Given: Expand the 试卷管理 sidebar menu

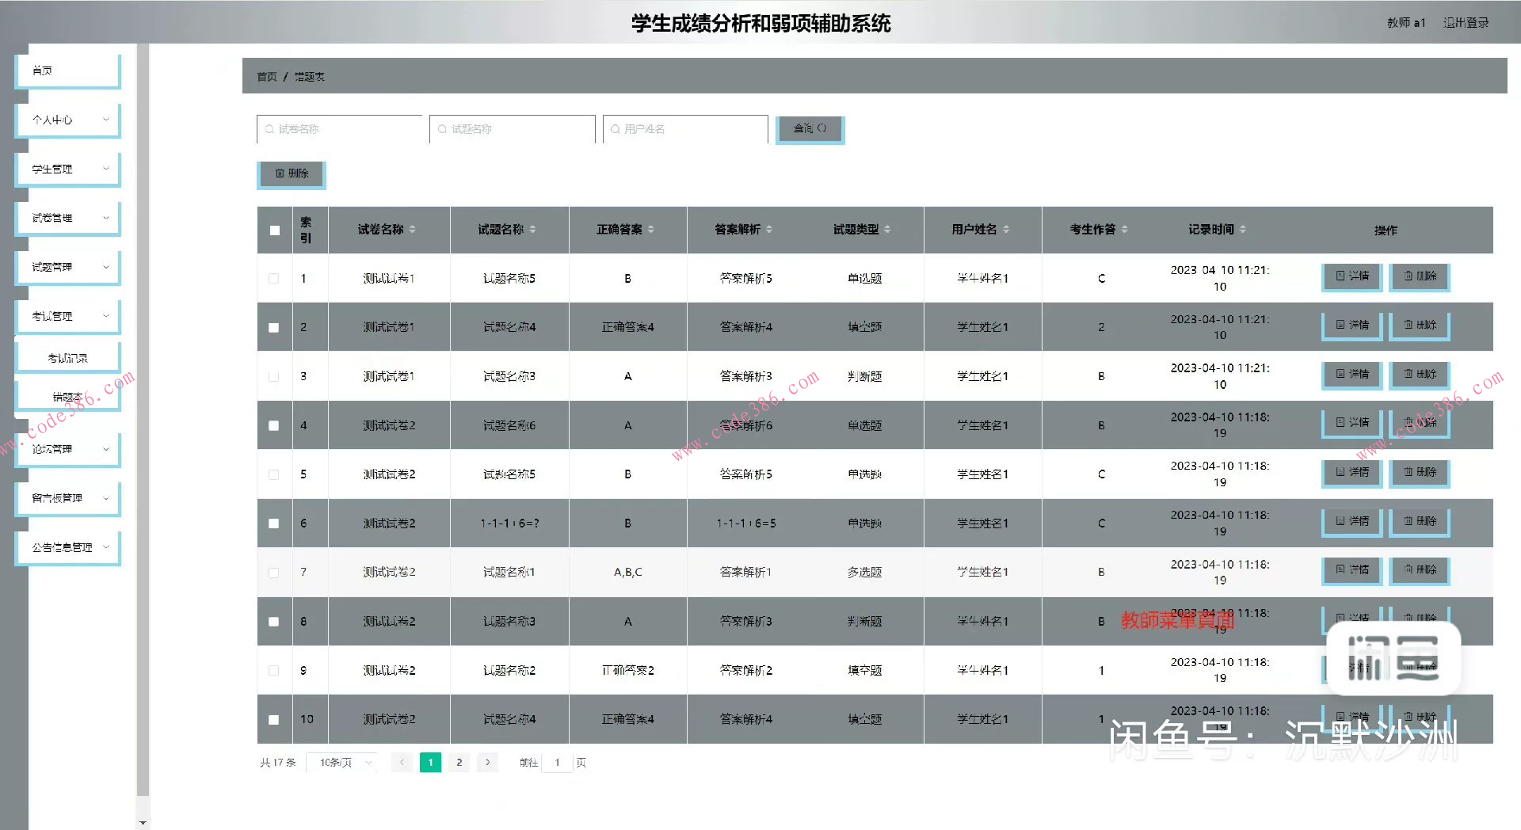Looking at the screenshot, I should coord(68,218).
